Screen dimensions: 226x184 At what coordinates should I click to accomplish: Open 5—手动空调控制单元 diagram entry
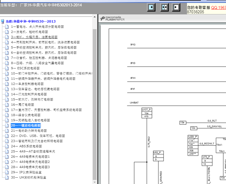click(44, 47)
